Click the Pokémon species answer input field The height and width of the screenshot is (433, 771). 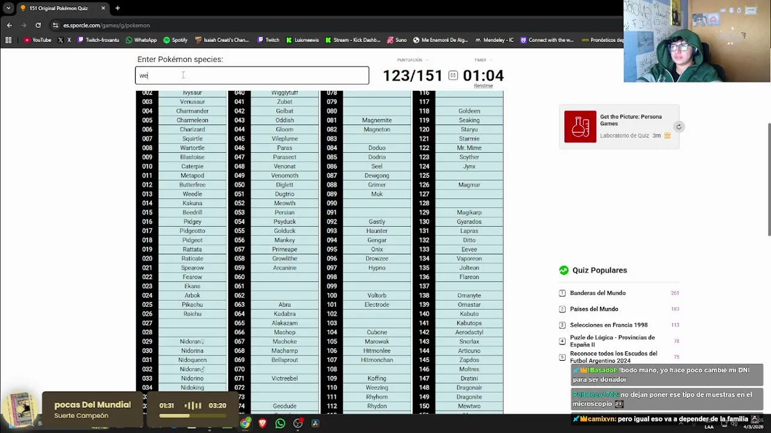252,75
